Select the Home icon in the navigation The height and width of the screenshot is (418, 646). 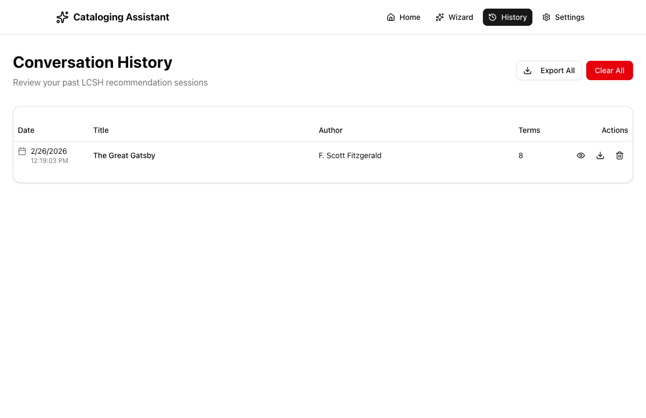click(x=390, y=17)
